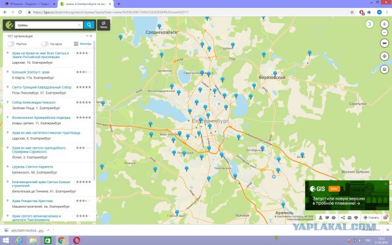Screen dimensions: 392x245
Task: Click the results list vertical scrollbar
Action: (94, 111)
